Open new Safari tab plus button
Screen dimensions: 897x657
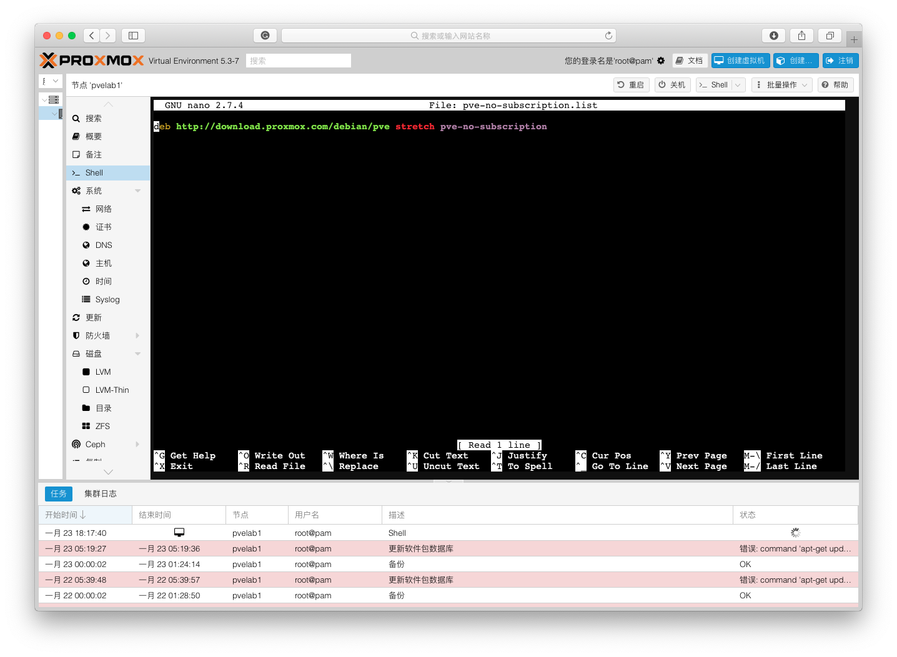[854, 39]
